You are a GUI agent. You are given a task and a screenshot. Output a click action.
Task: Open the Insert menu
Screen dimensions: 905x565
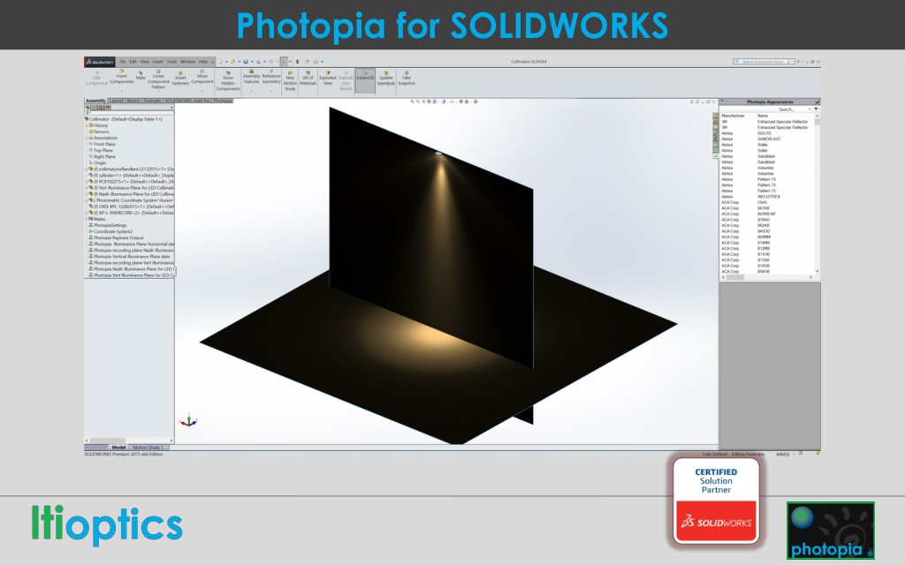(157, 62)
